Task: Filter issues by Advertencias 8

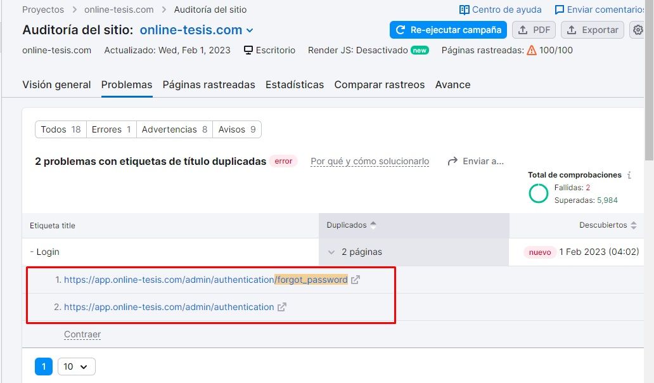Action: tap(174, 129)
